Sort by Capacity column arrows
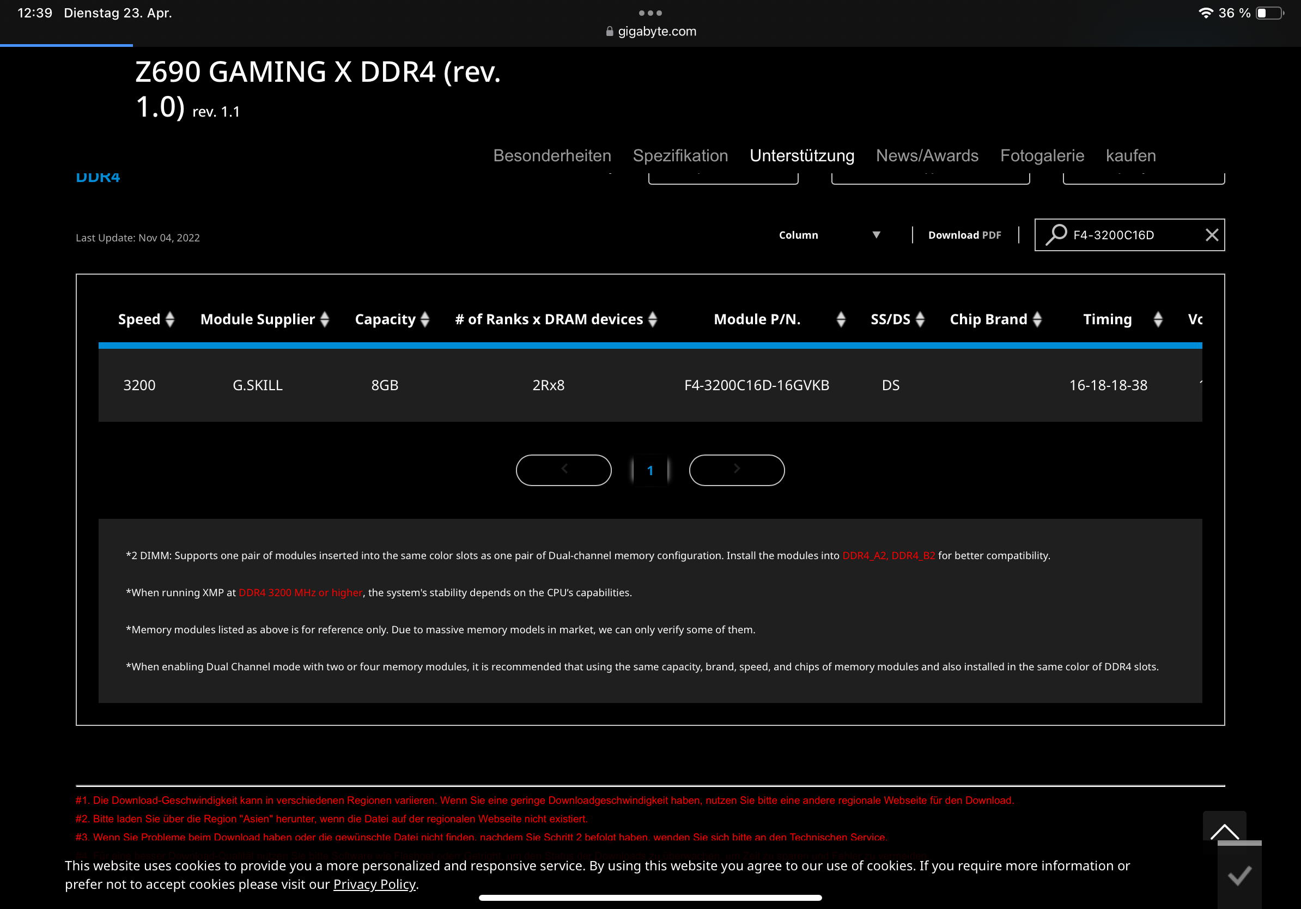This screenshot has height=909, width=1301. (x=425, y=319)
